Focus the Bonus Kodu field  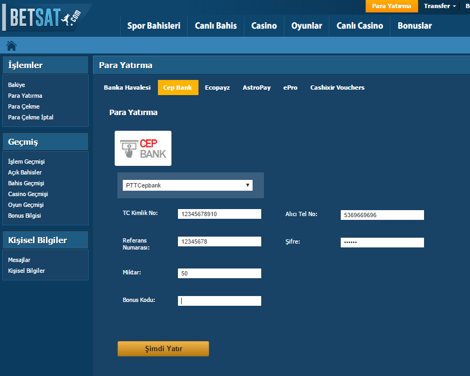click(220, 301)
